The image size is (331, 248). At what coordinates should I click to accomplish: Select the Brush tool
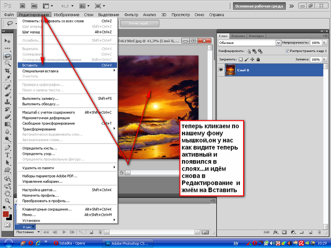pos(8,94)
